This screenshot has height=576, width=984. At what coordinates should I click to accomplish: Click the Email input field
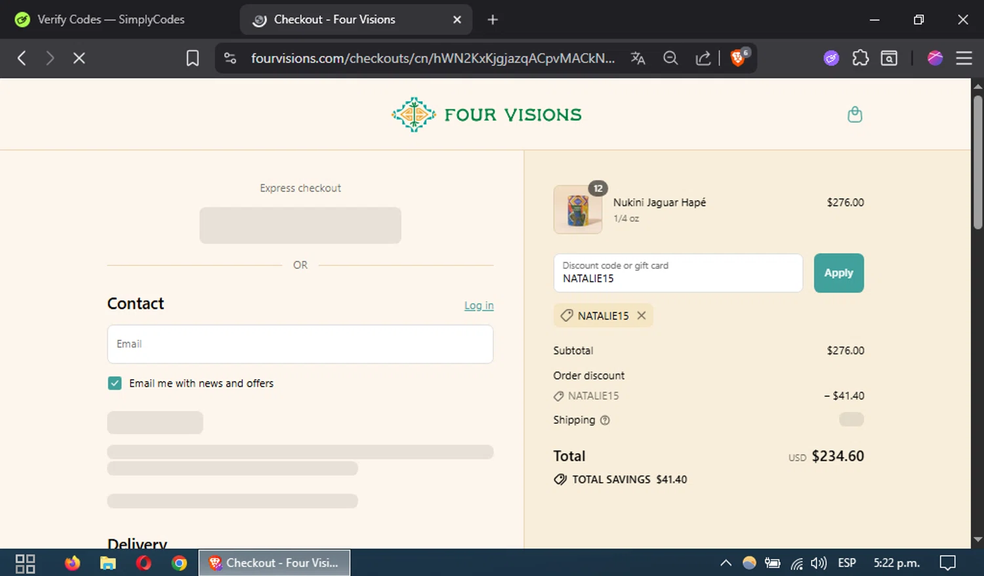point(300,344)
